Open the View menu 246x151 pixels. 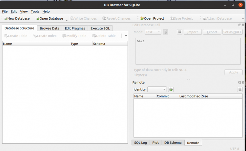[x=24, y=11]
